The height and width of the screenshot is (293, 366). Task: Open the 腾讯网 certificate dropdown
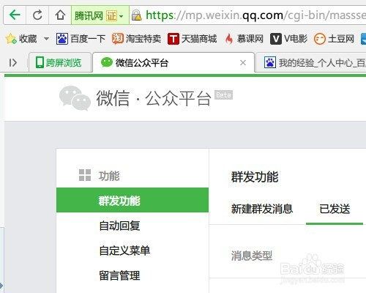[100, 15]
